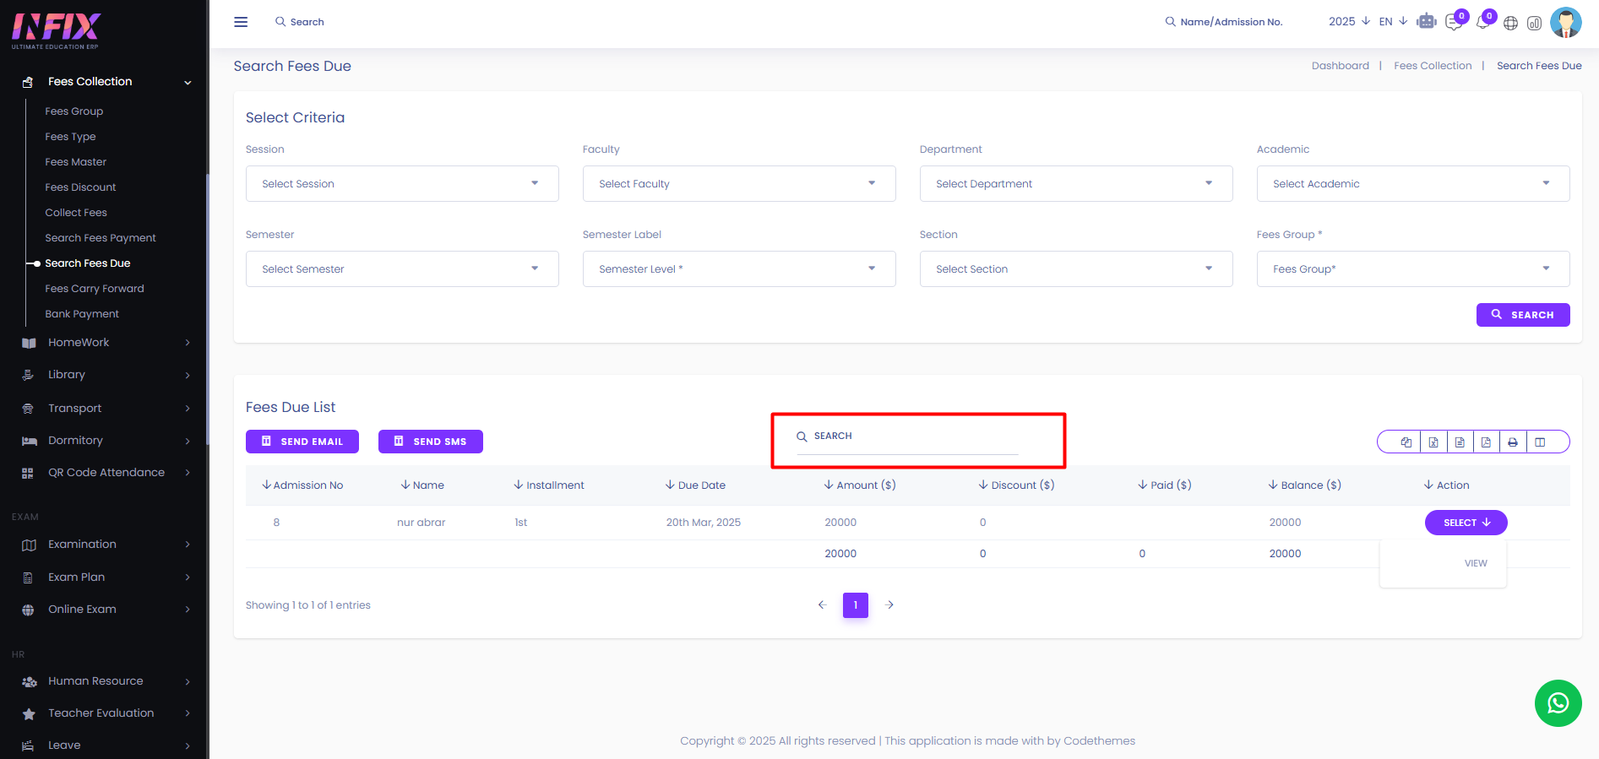This screenshot has height=759, width=1599.
Task: Open the chat messages icon
Action: [1454, 22]
